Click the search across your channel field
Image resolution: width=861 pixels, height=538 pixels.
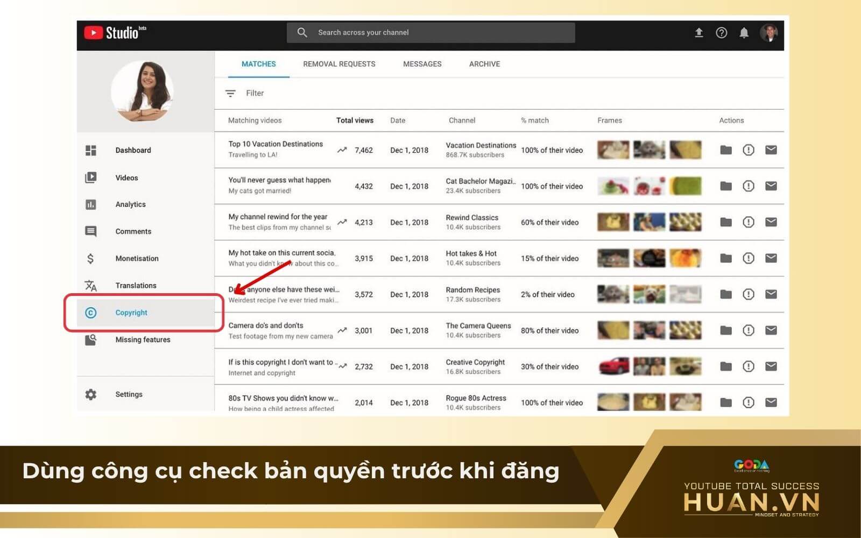(430, 33)
